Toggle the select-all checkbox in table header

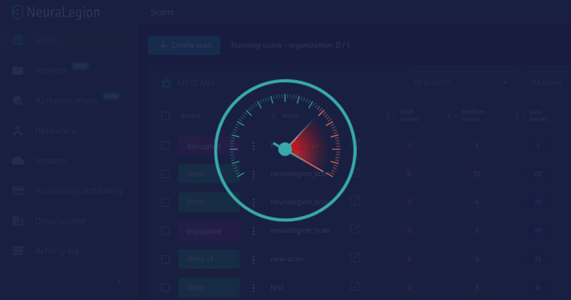165,116
